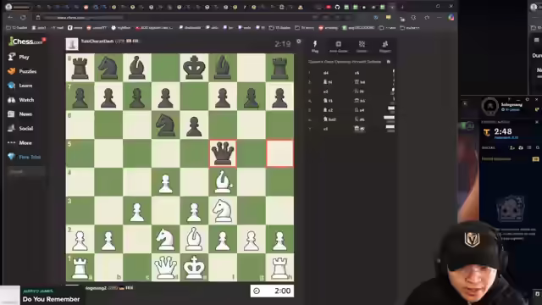
Task: Click the Copilot icon in browser toolbar
Action: point(451,17)
